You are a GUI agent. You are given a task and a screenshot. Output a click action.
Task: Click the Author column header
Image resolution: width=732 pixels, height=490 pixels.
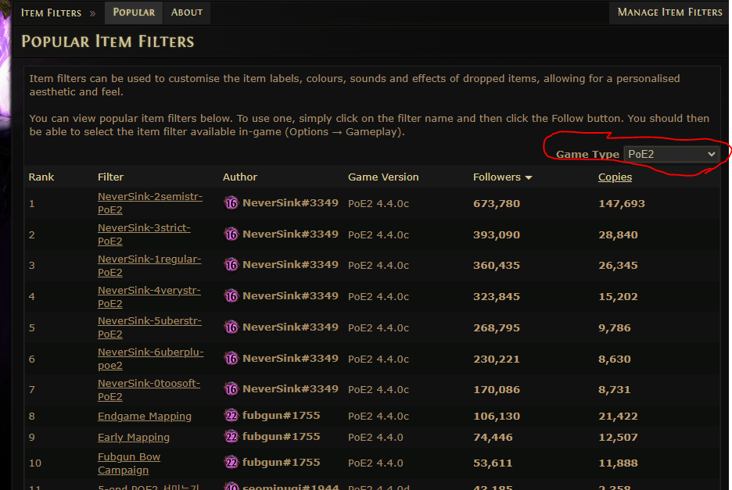coord(240,177)
